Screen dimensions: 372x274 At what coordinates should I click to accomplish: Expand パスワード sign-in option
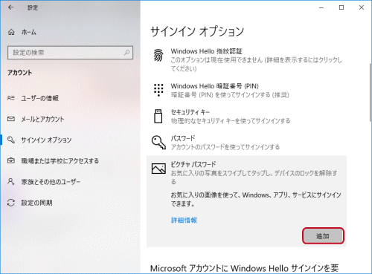(246, 143)
